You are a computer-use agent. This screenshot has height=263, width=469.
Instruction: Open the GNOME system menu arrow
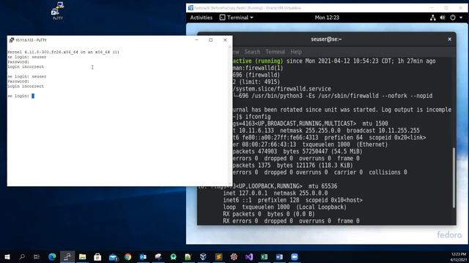click(x=461, y=18)
